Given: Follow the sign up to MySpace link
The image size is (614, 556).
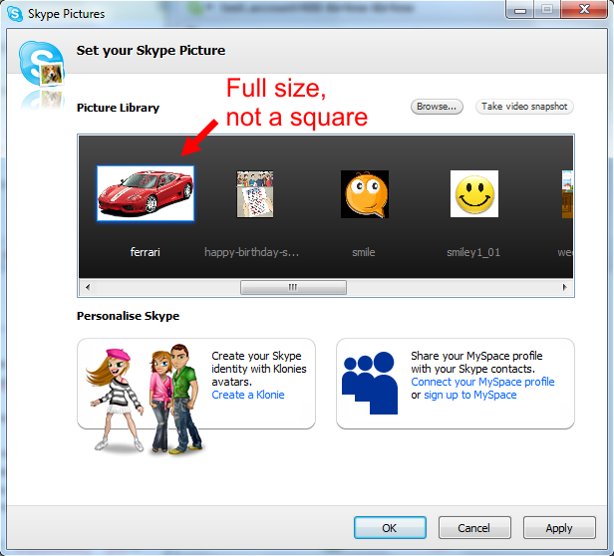Looking at the screenshot, I should coord(469,395).
